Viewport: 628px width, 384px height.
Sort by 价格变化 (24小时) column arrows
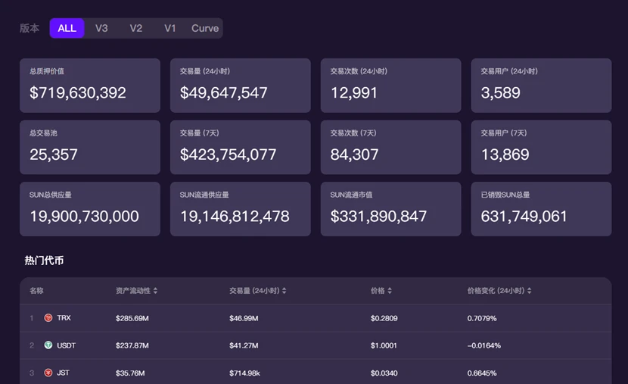tap(529, 291)
